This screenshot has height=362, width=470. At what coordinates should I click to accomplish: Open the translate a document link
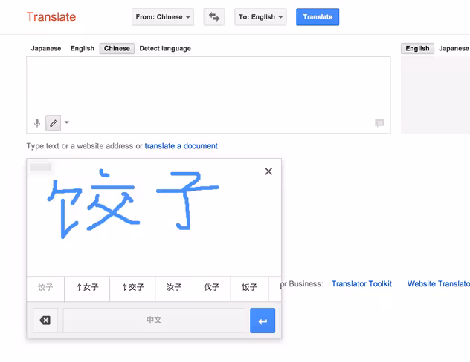(182, 146)
